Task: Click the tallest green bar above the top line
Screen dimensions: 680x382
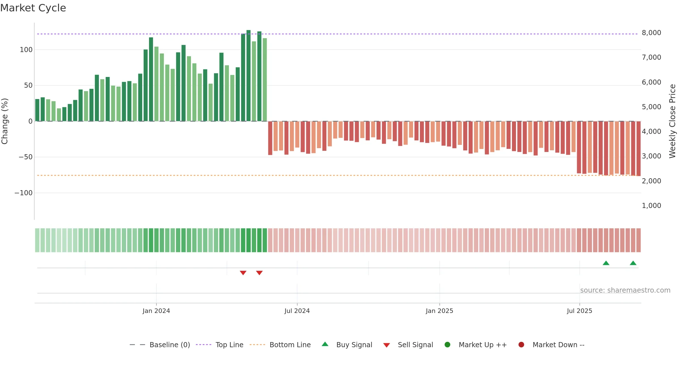Action: pyautogui.click(x=248, y=76)
